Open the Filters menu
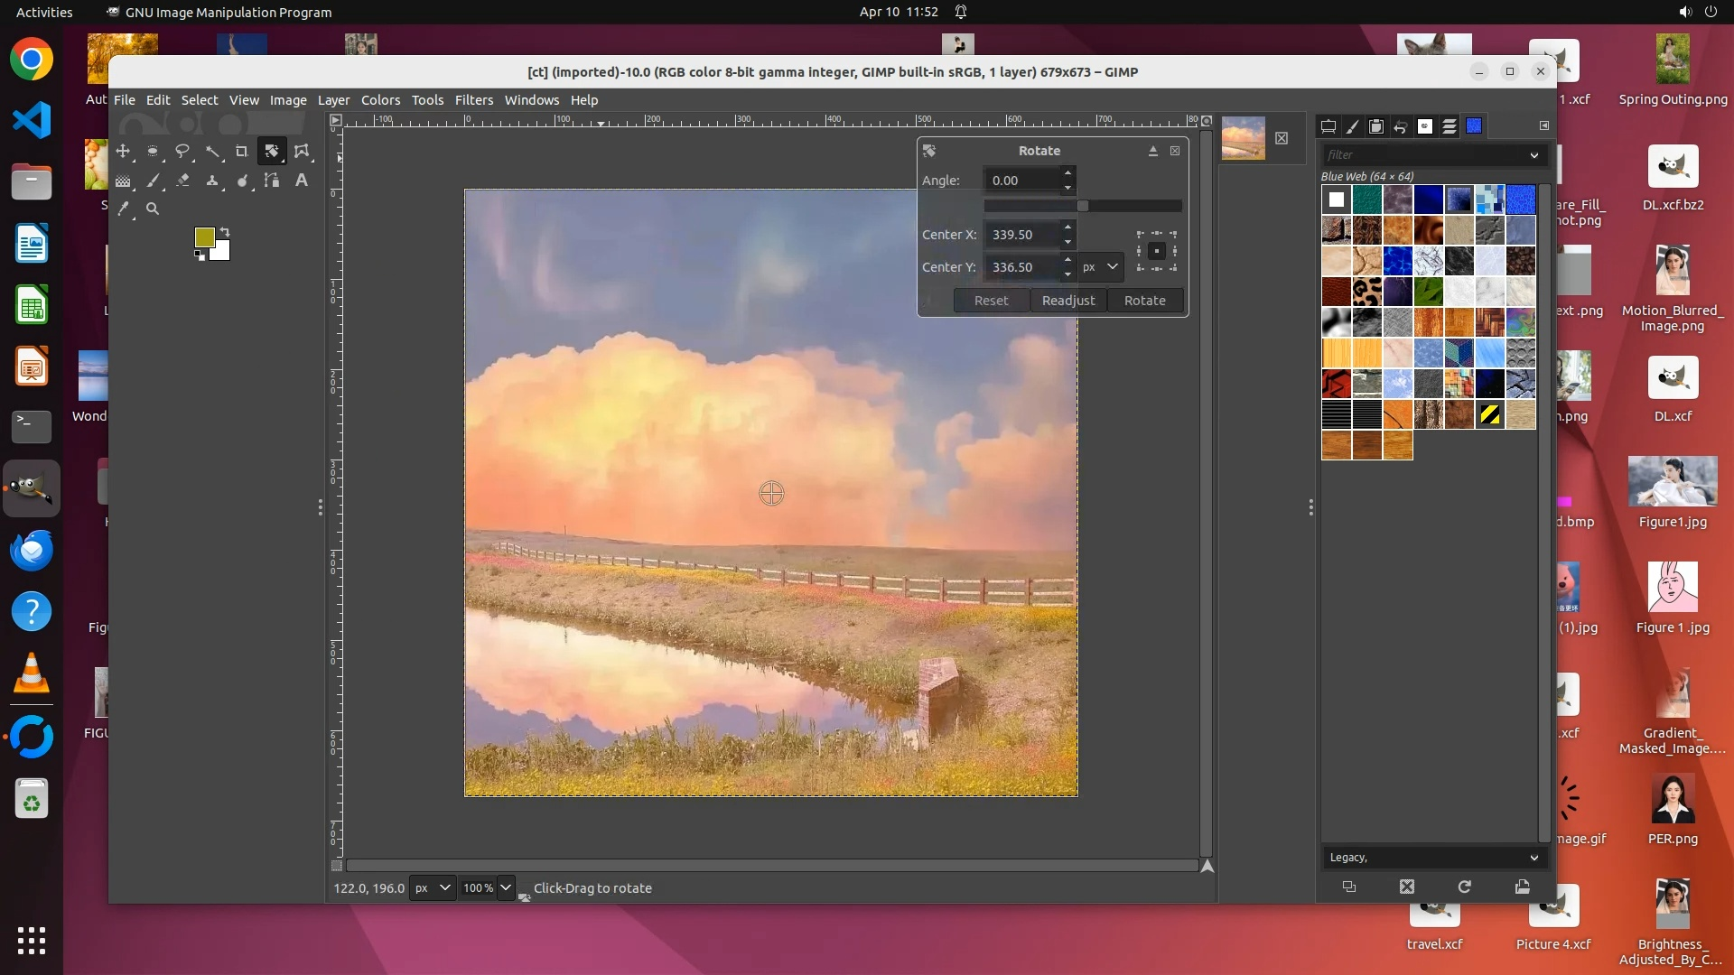 click(x=473, y=100)
